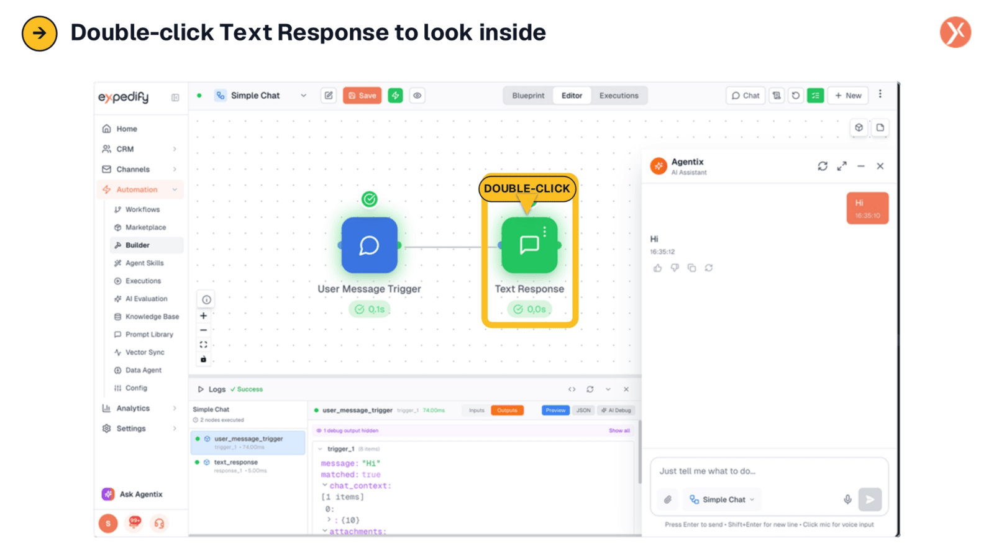Expand the CRM sidebar section
This screenshot has width=994, height=559.
140,149
